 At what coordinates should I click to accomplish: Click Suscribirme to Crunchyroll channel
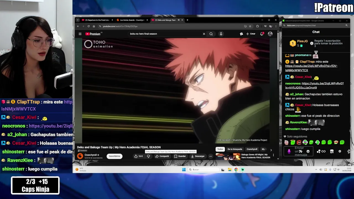click(x=114, y=156)
